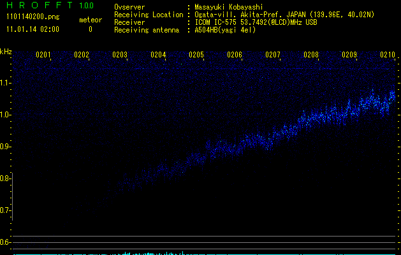Viewport: 401px width, 255px height.
Task: Click the 0.8 kHz axis label
Action: point(4,178)
